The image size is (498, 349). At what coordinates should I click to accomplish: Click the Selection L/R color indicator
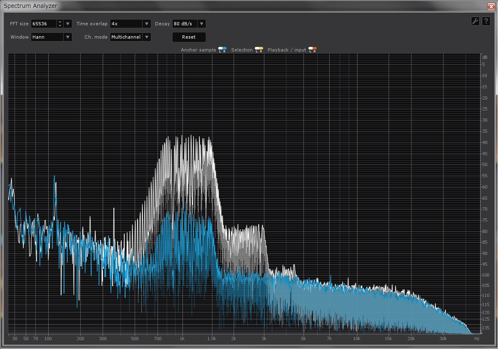[259, 49]
